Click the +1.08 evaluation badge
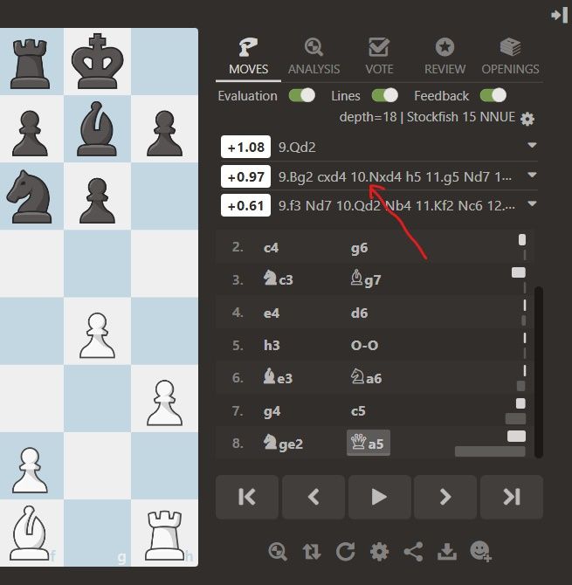Screen dimensions: 572x585 245,147
